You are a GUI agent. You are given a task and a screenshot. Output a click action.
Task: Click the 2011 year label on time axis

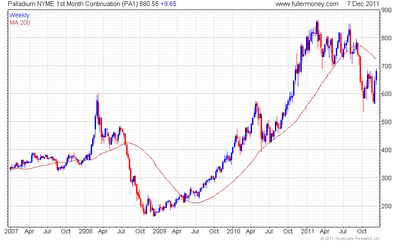[307, 232]
